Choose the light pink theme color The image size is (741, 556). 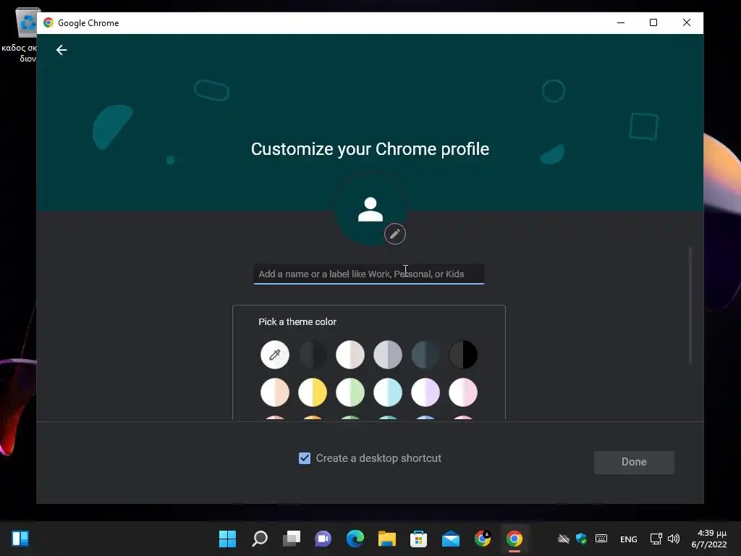pos(463,392)
